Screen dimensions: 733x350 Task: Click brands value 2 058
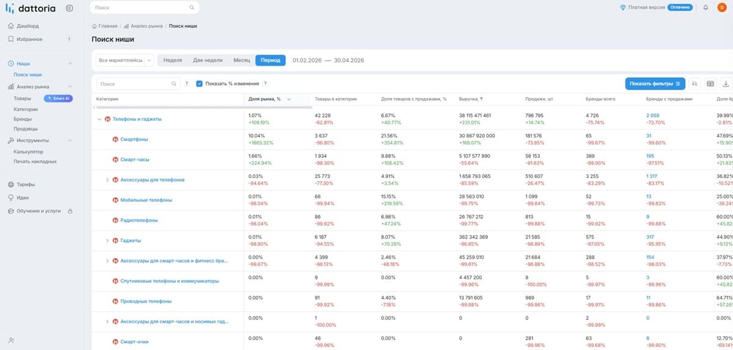(652, 115)
